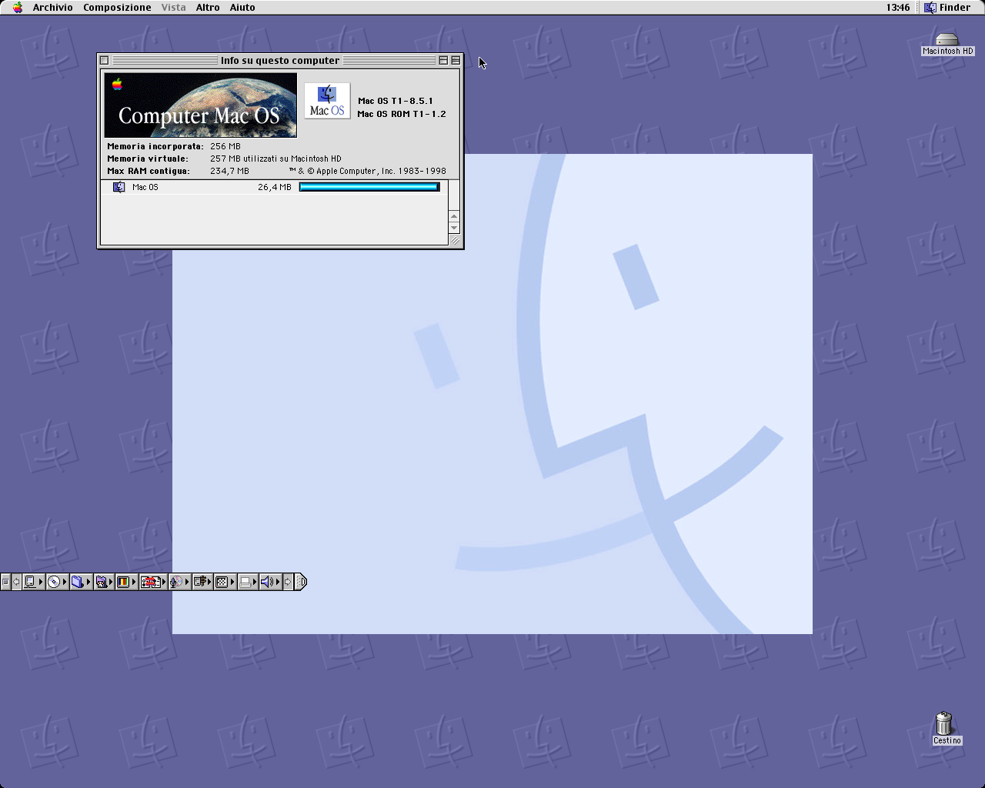Screen dimensions: 985x788
Task: Open the signpost Control Strip module
Action: tap(202, 582)
